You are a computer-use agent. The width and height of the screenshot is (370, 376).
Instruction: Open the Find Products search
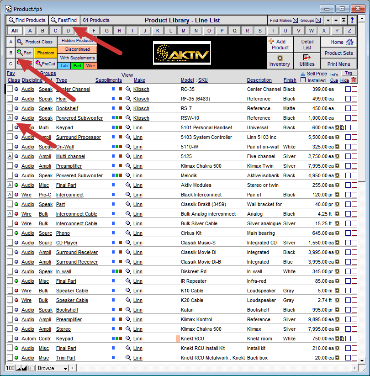(27, 20)
